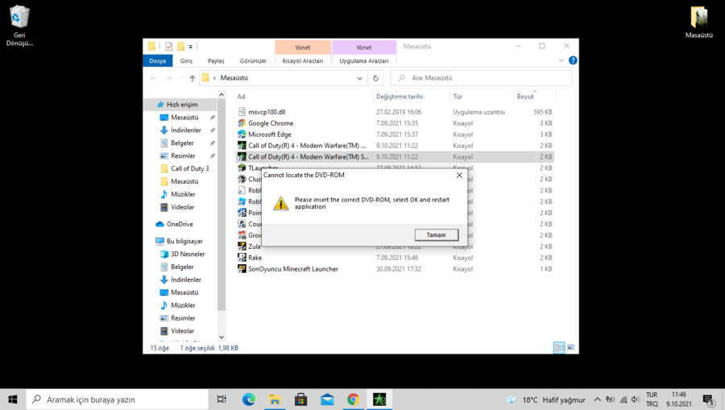The width and height of the screenshot is (725, 410).
Task: Open pinned Belgeler under Hızlı erişim
Action: [182, 143]
